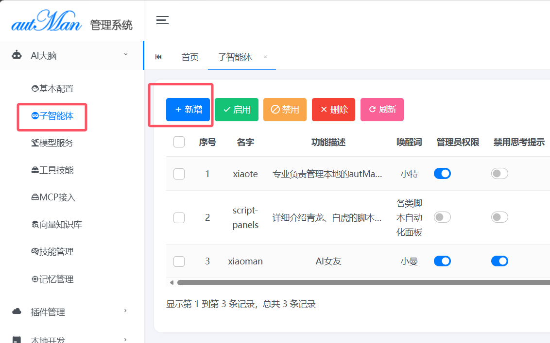The image size is (550, 343).
Task: Click the tab scroll-back arrows icon
Action: (x=158, y=57)
